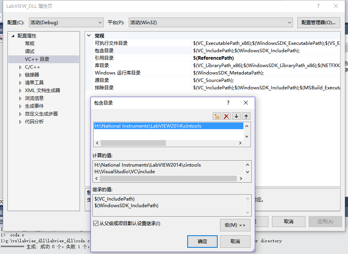Viewport: 348px width, 254px height.
Task: Toggle 从父级或项目默认设置继承 checkbox
Action: [x=96, y=223]
